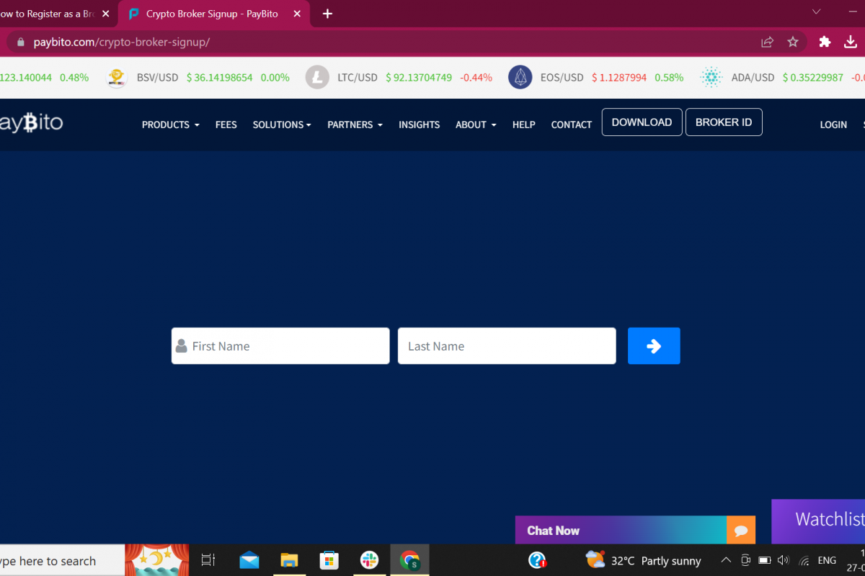Screen dimensions: 865x576
Task: Close the How to Register tab
Action: coord(106,14)
